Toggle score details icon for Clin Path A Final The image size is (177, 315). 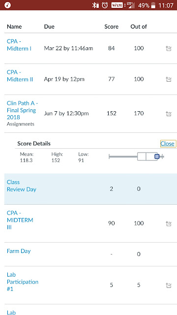point(169,114)
